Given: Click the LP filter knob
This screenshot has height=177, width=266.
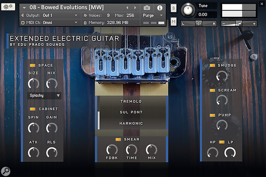Looking at the screenshot, I should pos(230,153).
